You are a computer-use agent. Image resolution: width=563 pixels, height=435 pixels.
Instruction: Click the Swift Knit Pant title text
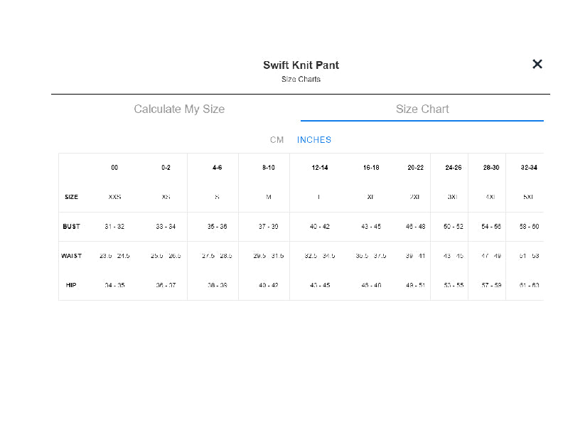click(301, 65)
